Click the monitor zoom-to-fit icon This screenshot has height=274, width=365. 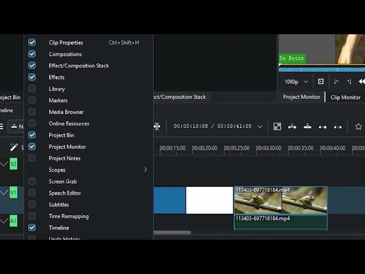(x=321, y=82)
